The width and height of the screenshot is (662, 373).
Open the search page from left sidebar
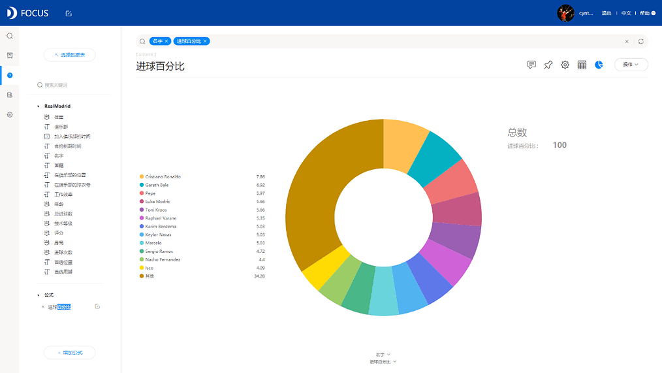10,36
